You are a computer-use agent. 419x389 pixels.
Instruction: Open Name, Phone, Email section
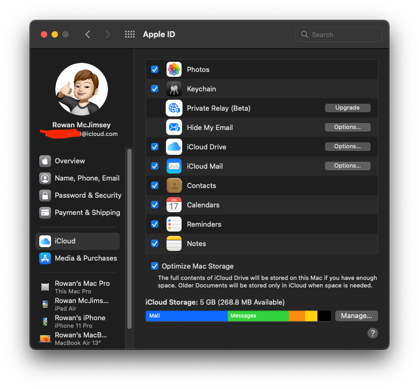pos(80,178)
